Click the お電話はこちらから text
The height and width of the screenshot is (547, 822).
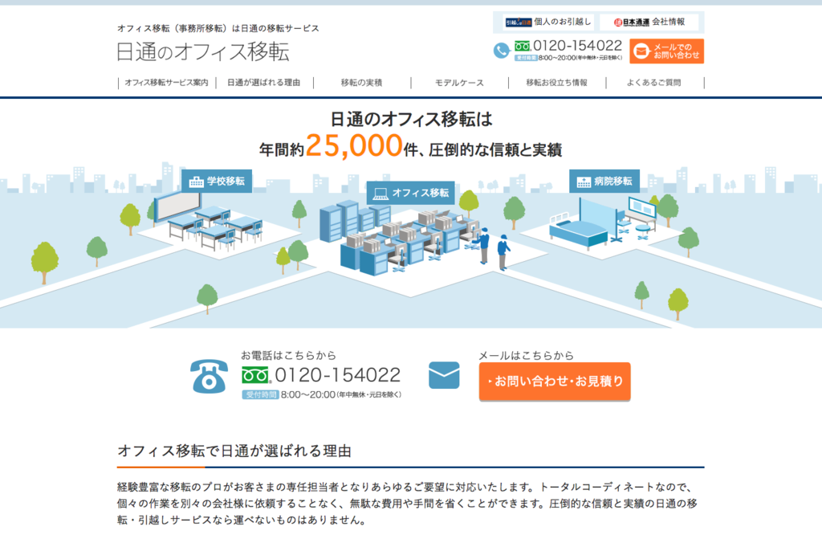[288, 355]
